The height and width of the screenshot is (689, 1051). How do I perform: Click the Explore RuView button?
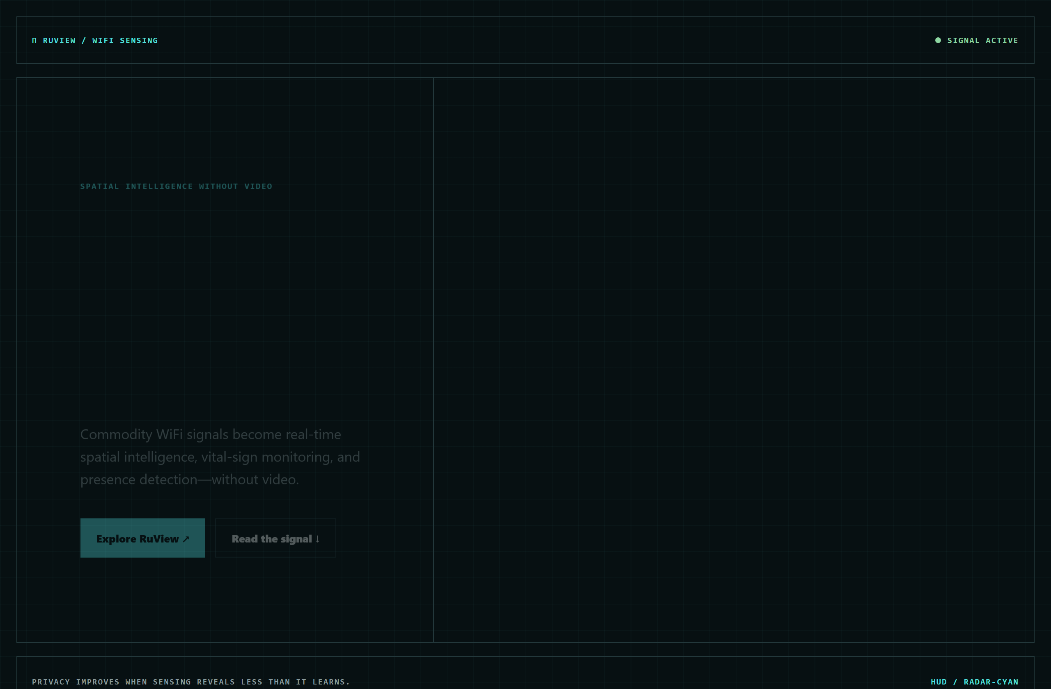[142, 538]
